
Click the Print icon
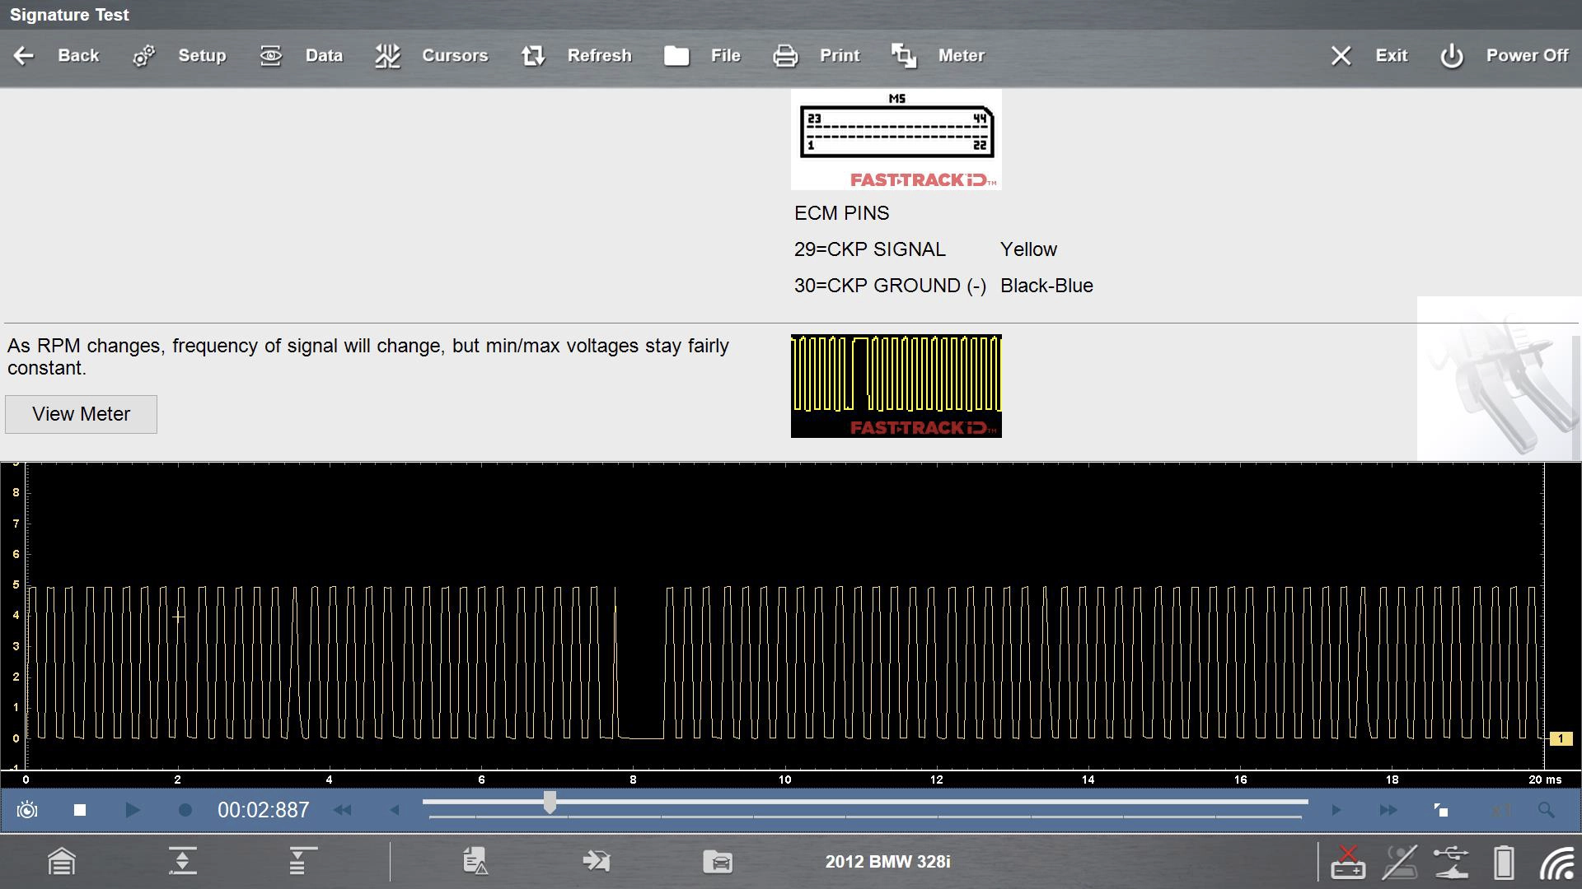pyautogui.click(x=785, y=56)
